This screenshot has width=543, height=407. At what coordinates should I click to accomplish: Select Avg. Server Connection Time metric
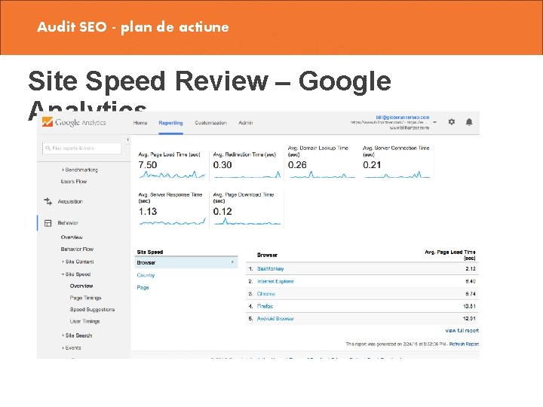(397, 162)
